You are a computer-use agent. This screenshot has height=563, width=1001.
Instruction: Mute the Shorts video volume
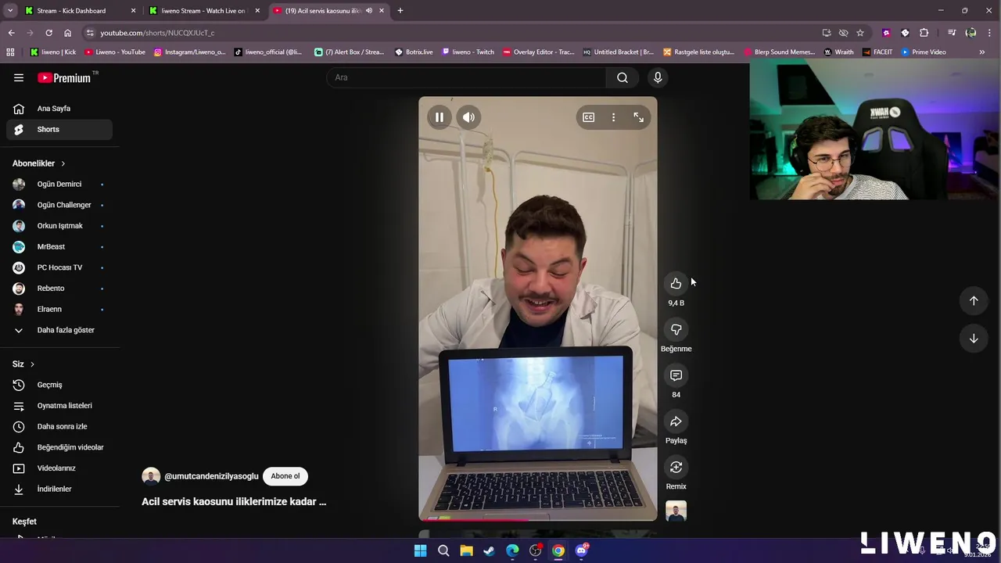[468, 117]
